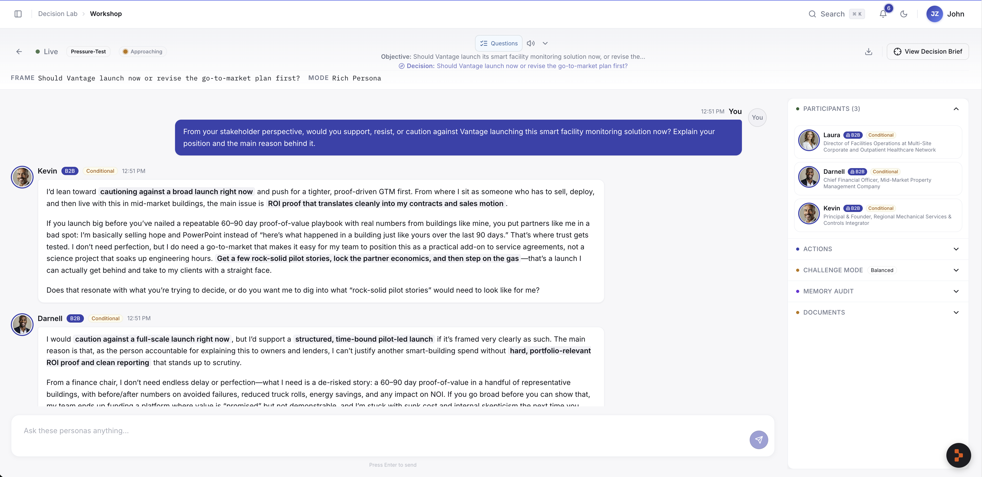Send message with paper plane icon
The image size is (982, 477).
coord(759,440)
